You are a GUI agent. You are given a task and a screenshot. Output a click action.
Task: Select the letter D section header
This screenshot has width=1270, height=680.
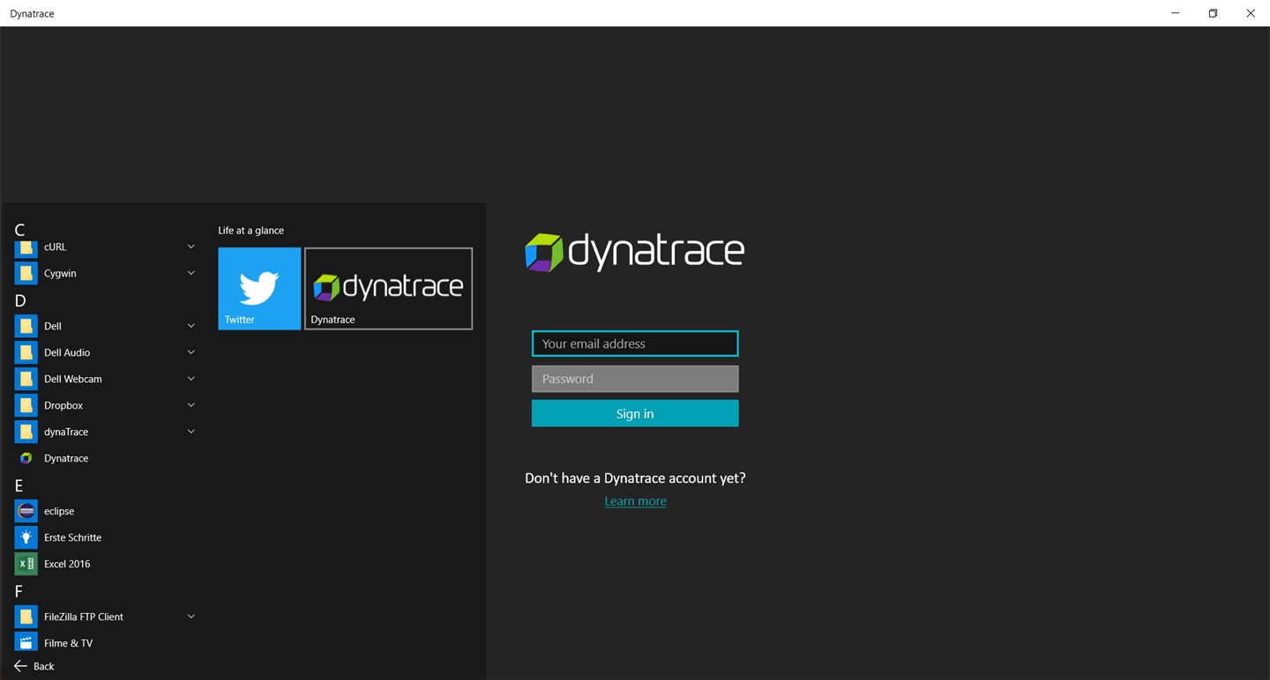[x=20, y=300]
